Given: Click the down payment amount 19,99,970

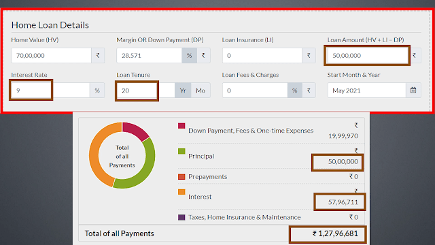Looking at the screenshot, I should [x=343, y=136].
